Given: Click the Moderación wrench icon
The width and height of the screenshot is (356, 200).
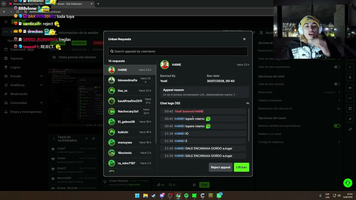Looking at the screenshot, I should point(6,94).
